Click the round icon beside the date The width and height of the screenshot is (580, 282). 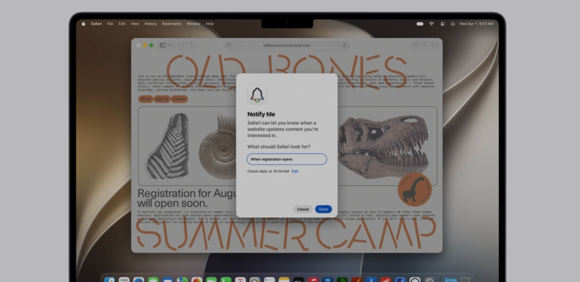[453, 24]
